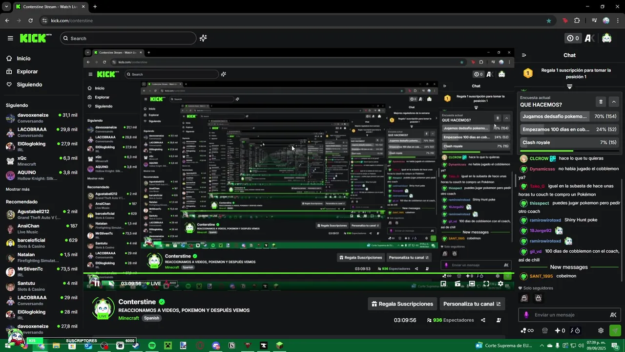The height and width of the screenshot is (352, 625).
Task: Click the microphone icon in message box
Action: click(x=526, y=315)
